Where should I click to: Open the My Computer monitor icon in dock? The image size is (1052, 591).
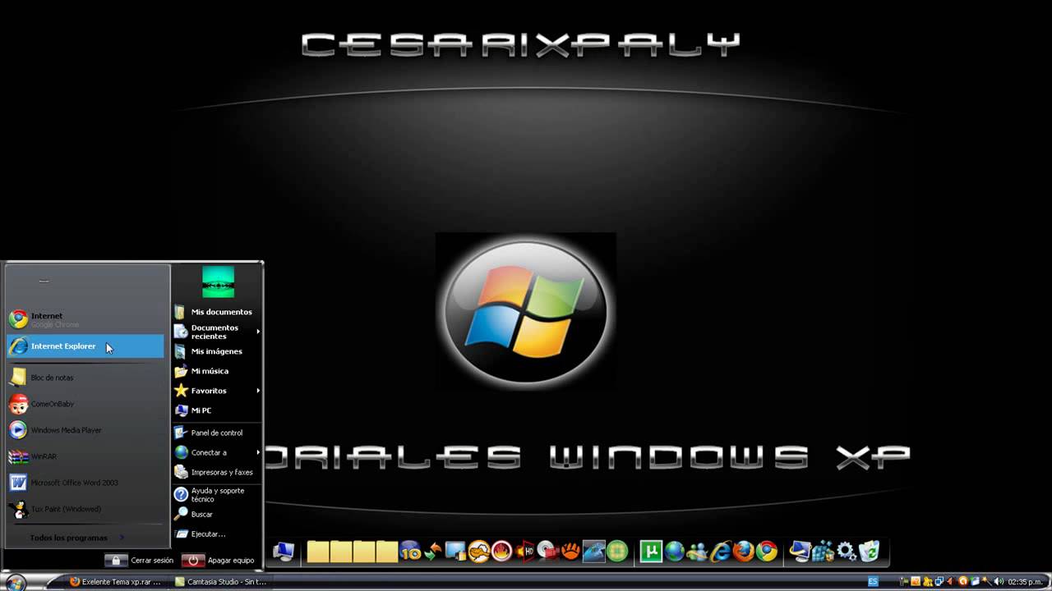tap(284, 552)
